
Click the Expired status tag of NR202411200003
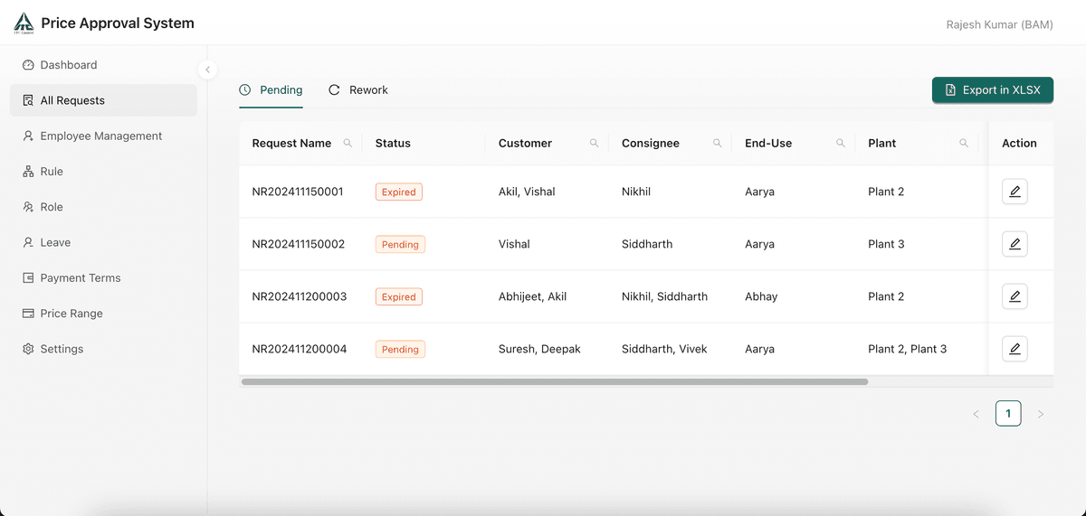[x=399, y=296]
